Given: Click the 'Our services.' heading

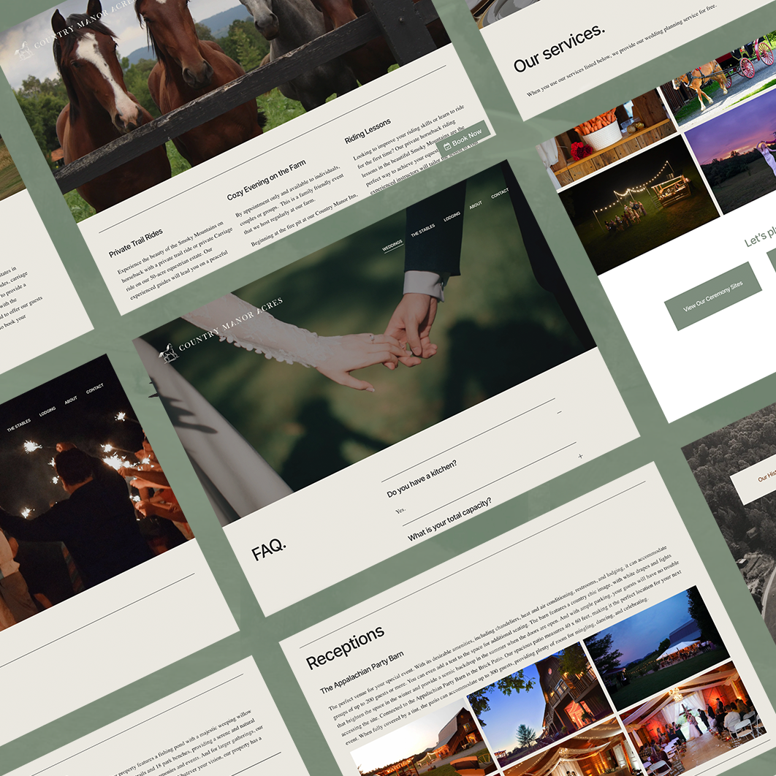Looking at the screenshot, I should pyautogui.click(x=559, y=48).
